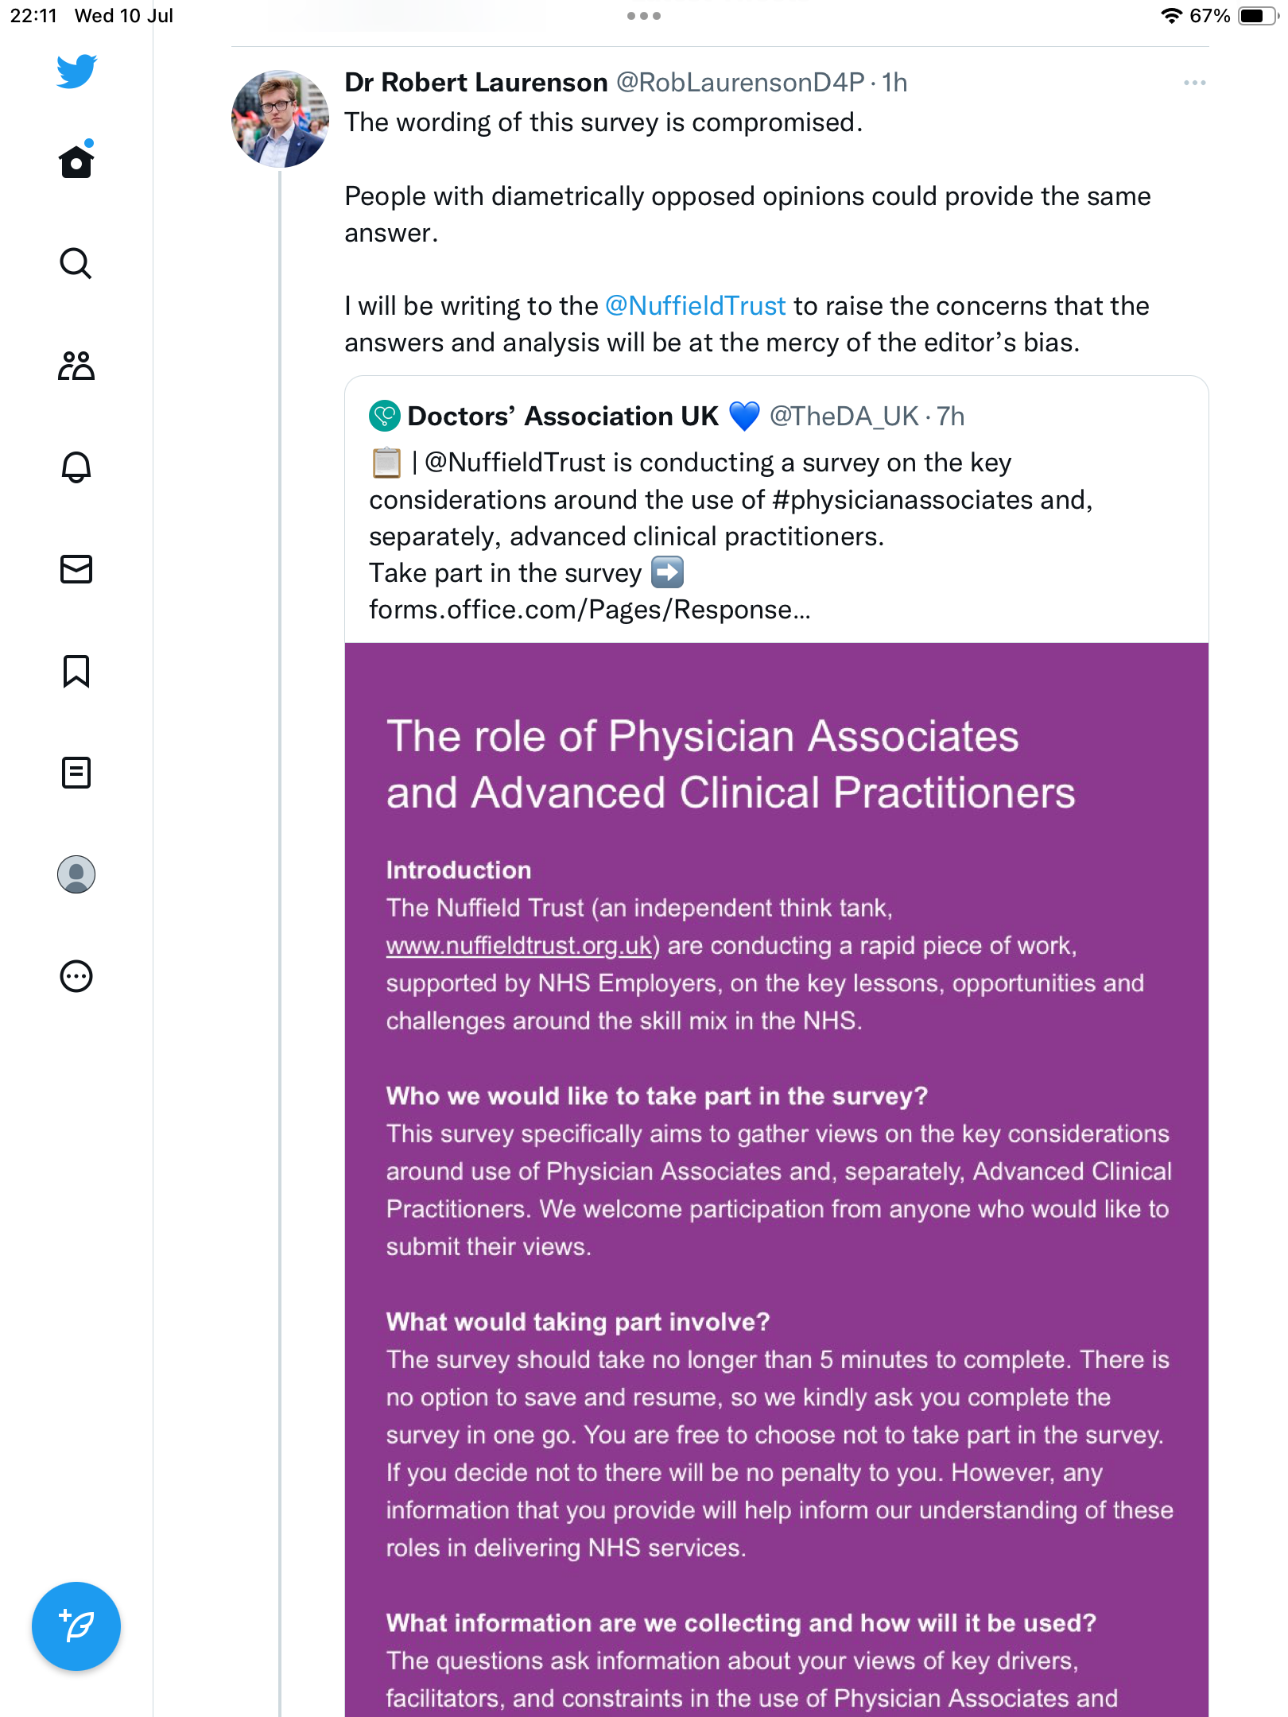Click the Twitter bird logo
The height and width of the screenshot is (1717, 1288).
pyautogui.click(x=76, y=72)
